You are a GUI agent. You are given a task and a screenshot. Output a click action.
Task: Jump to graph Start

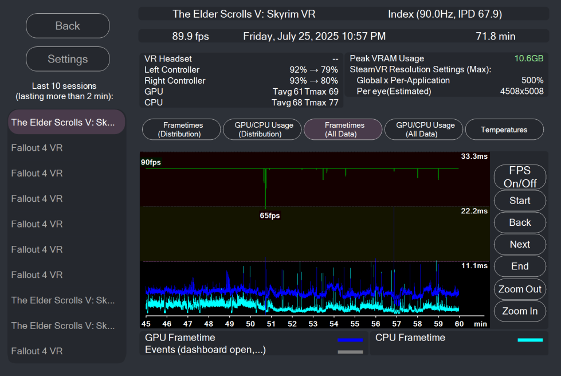520,201
